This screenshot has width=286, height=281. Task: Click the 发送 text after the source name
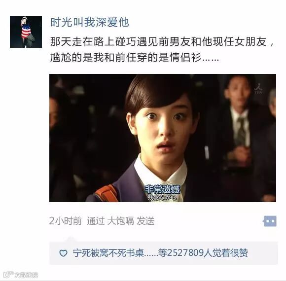[145, 221]
